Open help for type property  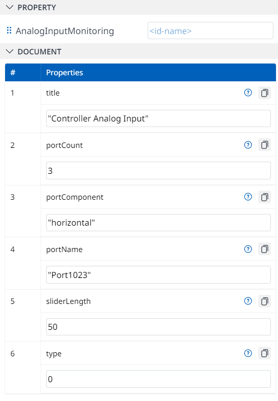248,353
